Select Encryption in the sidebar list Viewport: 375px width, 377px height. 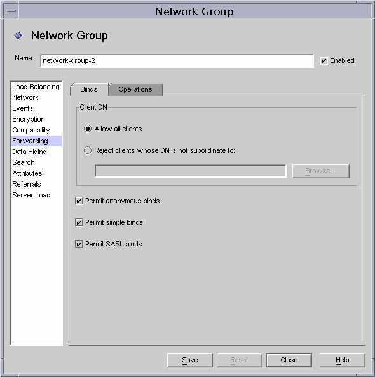(x=36, y=119)
